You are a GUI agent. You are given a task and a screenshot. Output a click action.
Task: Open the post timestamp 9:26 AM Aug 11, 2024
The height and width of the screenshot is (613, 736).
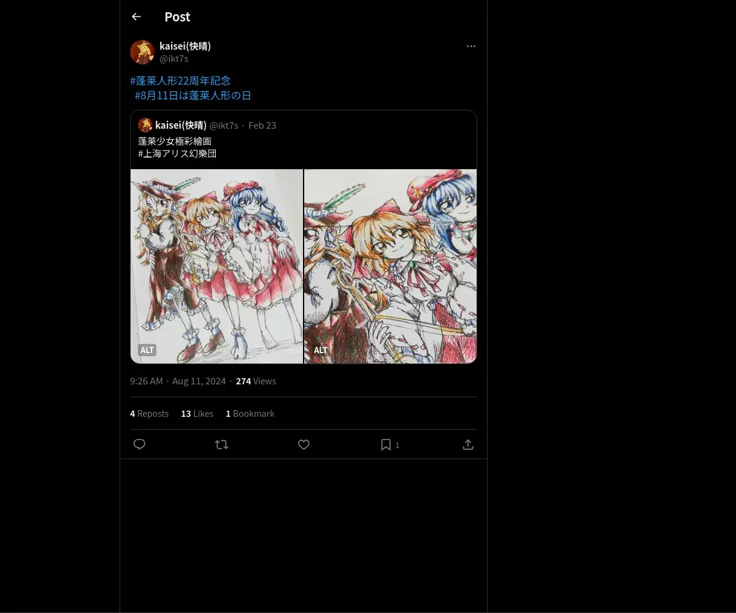pyautogui.click(x=178, y=381)
